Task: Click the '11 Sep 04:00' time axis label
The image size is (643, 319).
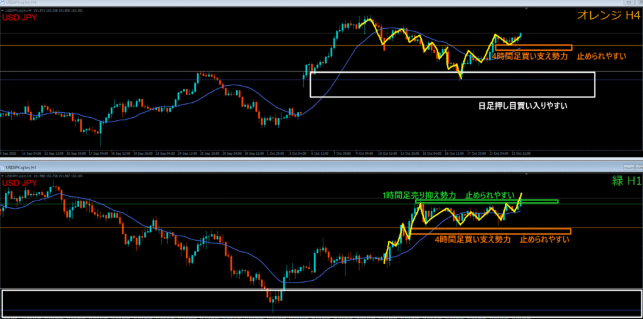Action: click(31, 154)
